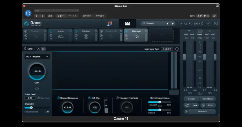Viewport: 242px width, 127px height.
Task: Solo the Stabilizer module
Action: tap(76, 36)
